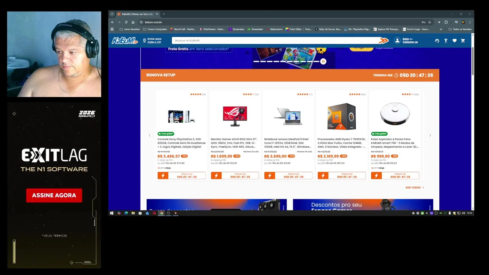The width and height of the screenshot is (489, 275).
Task: Open the 30+ Playstation Pap... bookmark
Action: pos(357,29)
